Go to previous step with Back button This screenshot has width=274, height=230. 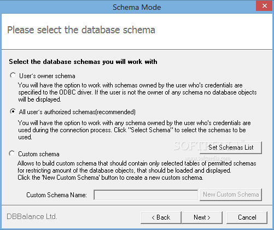(x=161, y=217)
